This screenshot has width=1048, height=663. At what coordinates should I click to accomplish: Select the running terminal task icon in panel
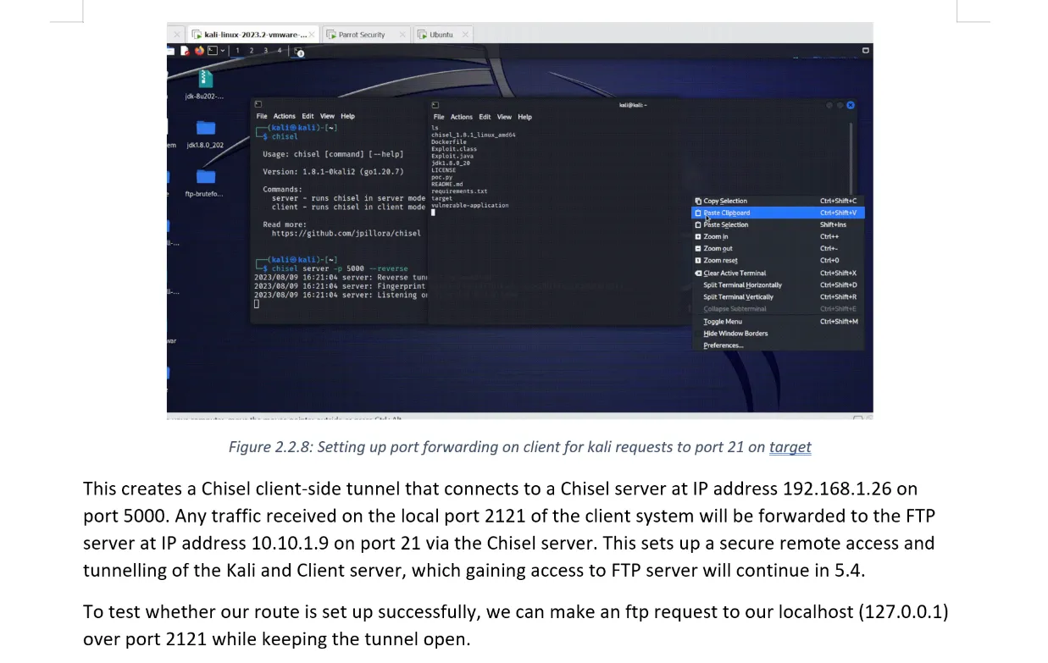tap(297, 52)
